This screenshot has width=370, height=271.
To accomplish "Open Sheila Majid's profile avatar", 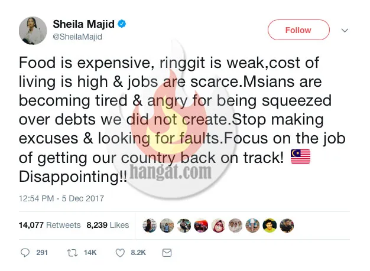I will point(32,30).
